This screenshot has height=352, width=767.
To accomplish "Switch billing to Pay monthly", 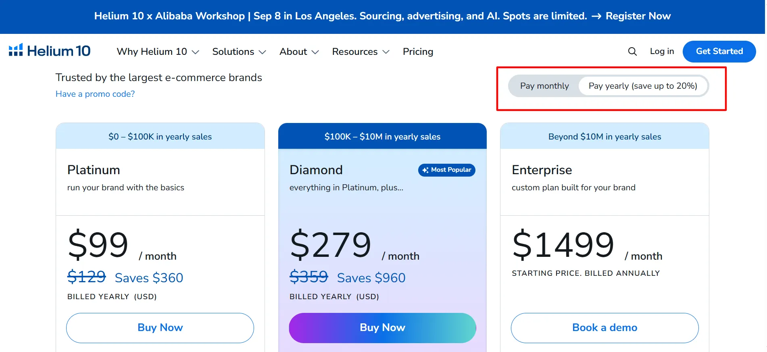I will 544,86.
